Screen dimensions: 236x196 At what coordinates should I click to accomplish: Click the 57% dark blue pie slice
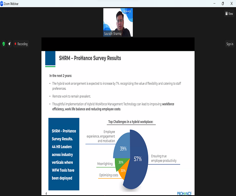pos(138,159)
